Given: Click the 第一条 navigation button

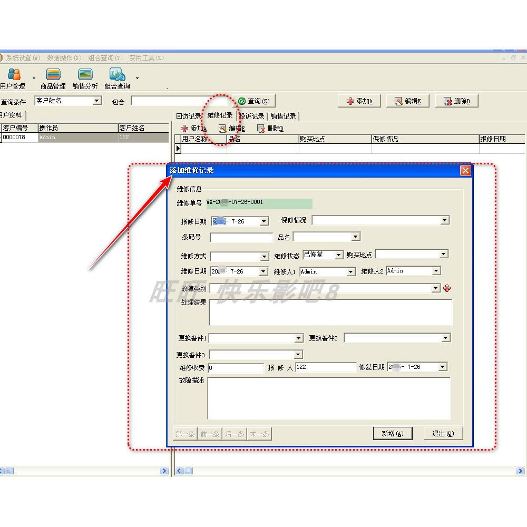Looking at the screenshot, I should point(185,434).
